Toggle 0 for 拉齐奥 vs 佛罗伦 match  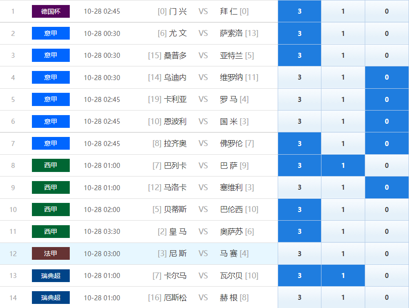point(387,143)
